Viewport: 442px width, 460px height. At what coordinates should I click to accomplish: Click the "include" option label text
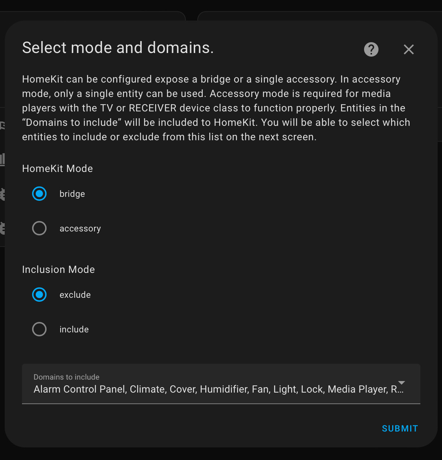pyautogui.click(x=74, y=329)
